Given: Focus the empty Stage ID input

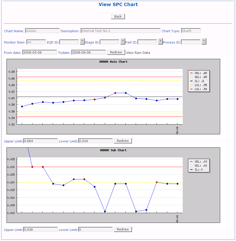Looking at the screenshot, I should pos(110,42).
